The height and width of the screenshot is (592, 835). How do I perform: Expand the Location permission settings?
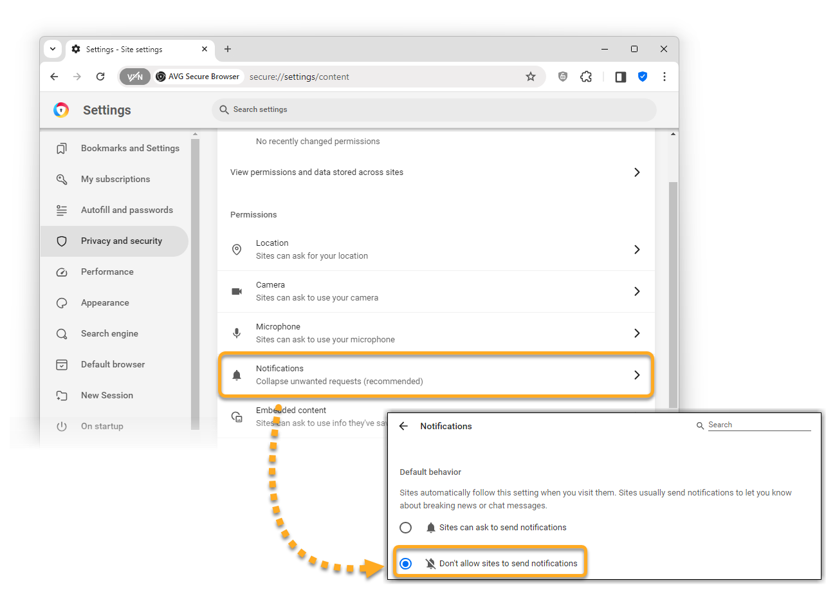tap(637, 250)
